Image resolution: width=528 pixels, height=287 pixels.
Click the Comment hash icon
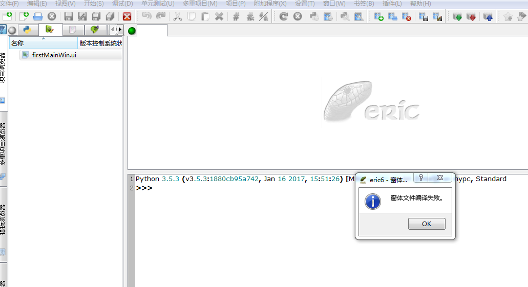coord(236,16)
